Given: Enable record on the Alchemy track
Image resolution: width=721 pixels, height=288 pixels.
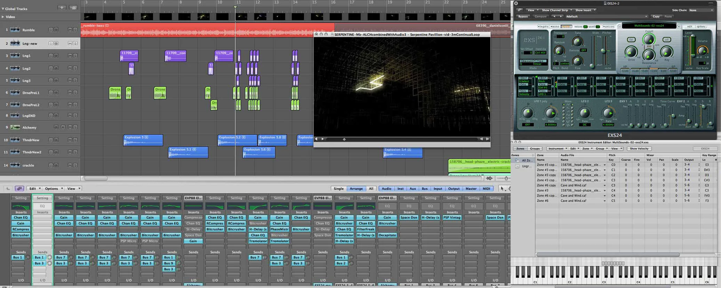Looking at the screenshot, I should coord(63,127).
